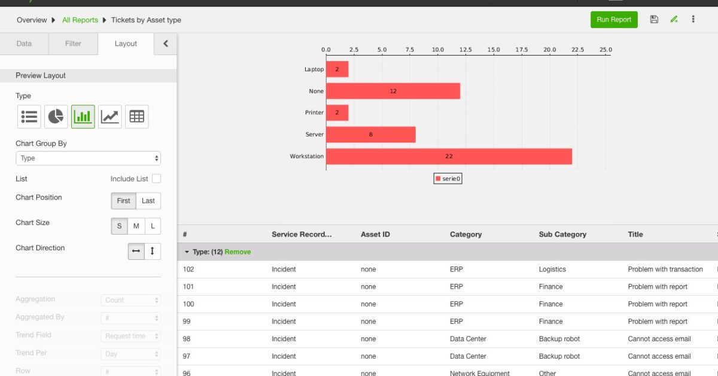718x376 pixels.
Task: Select the table layout type icon
Action: 136,116
